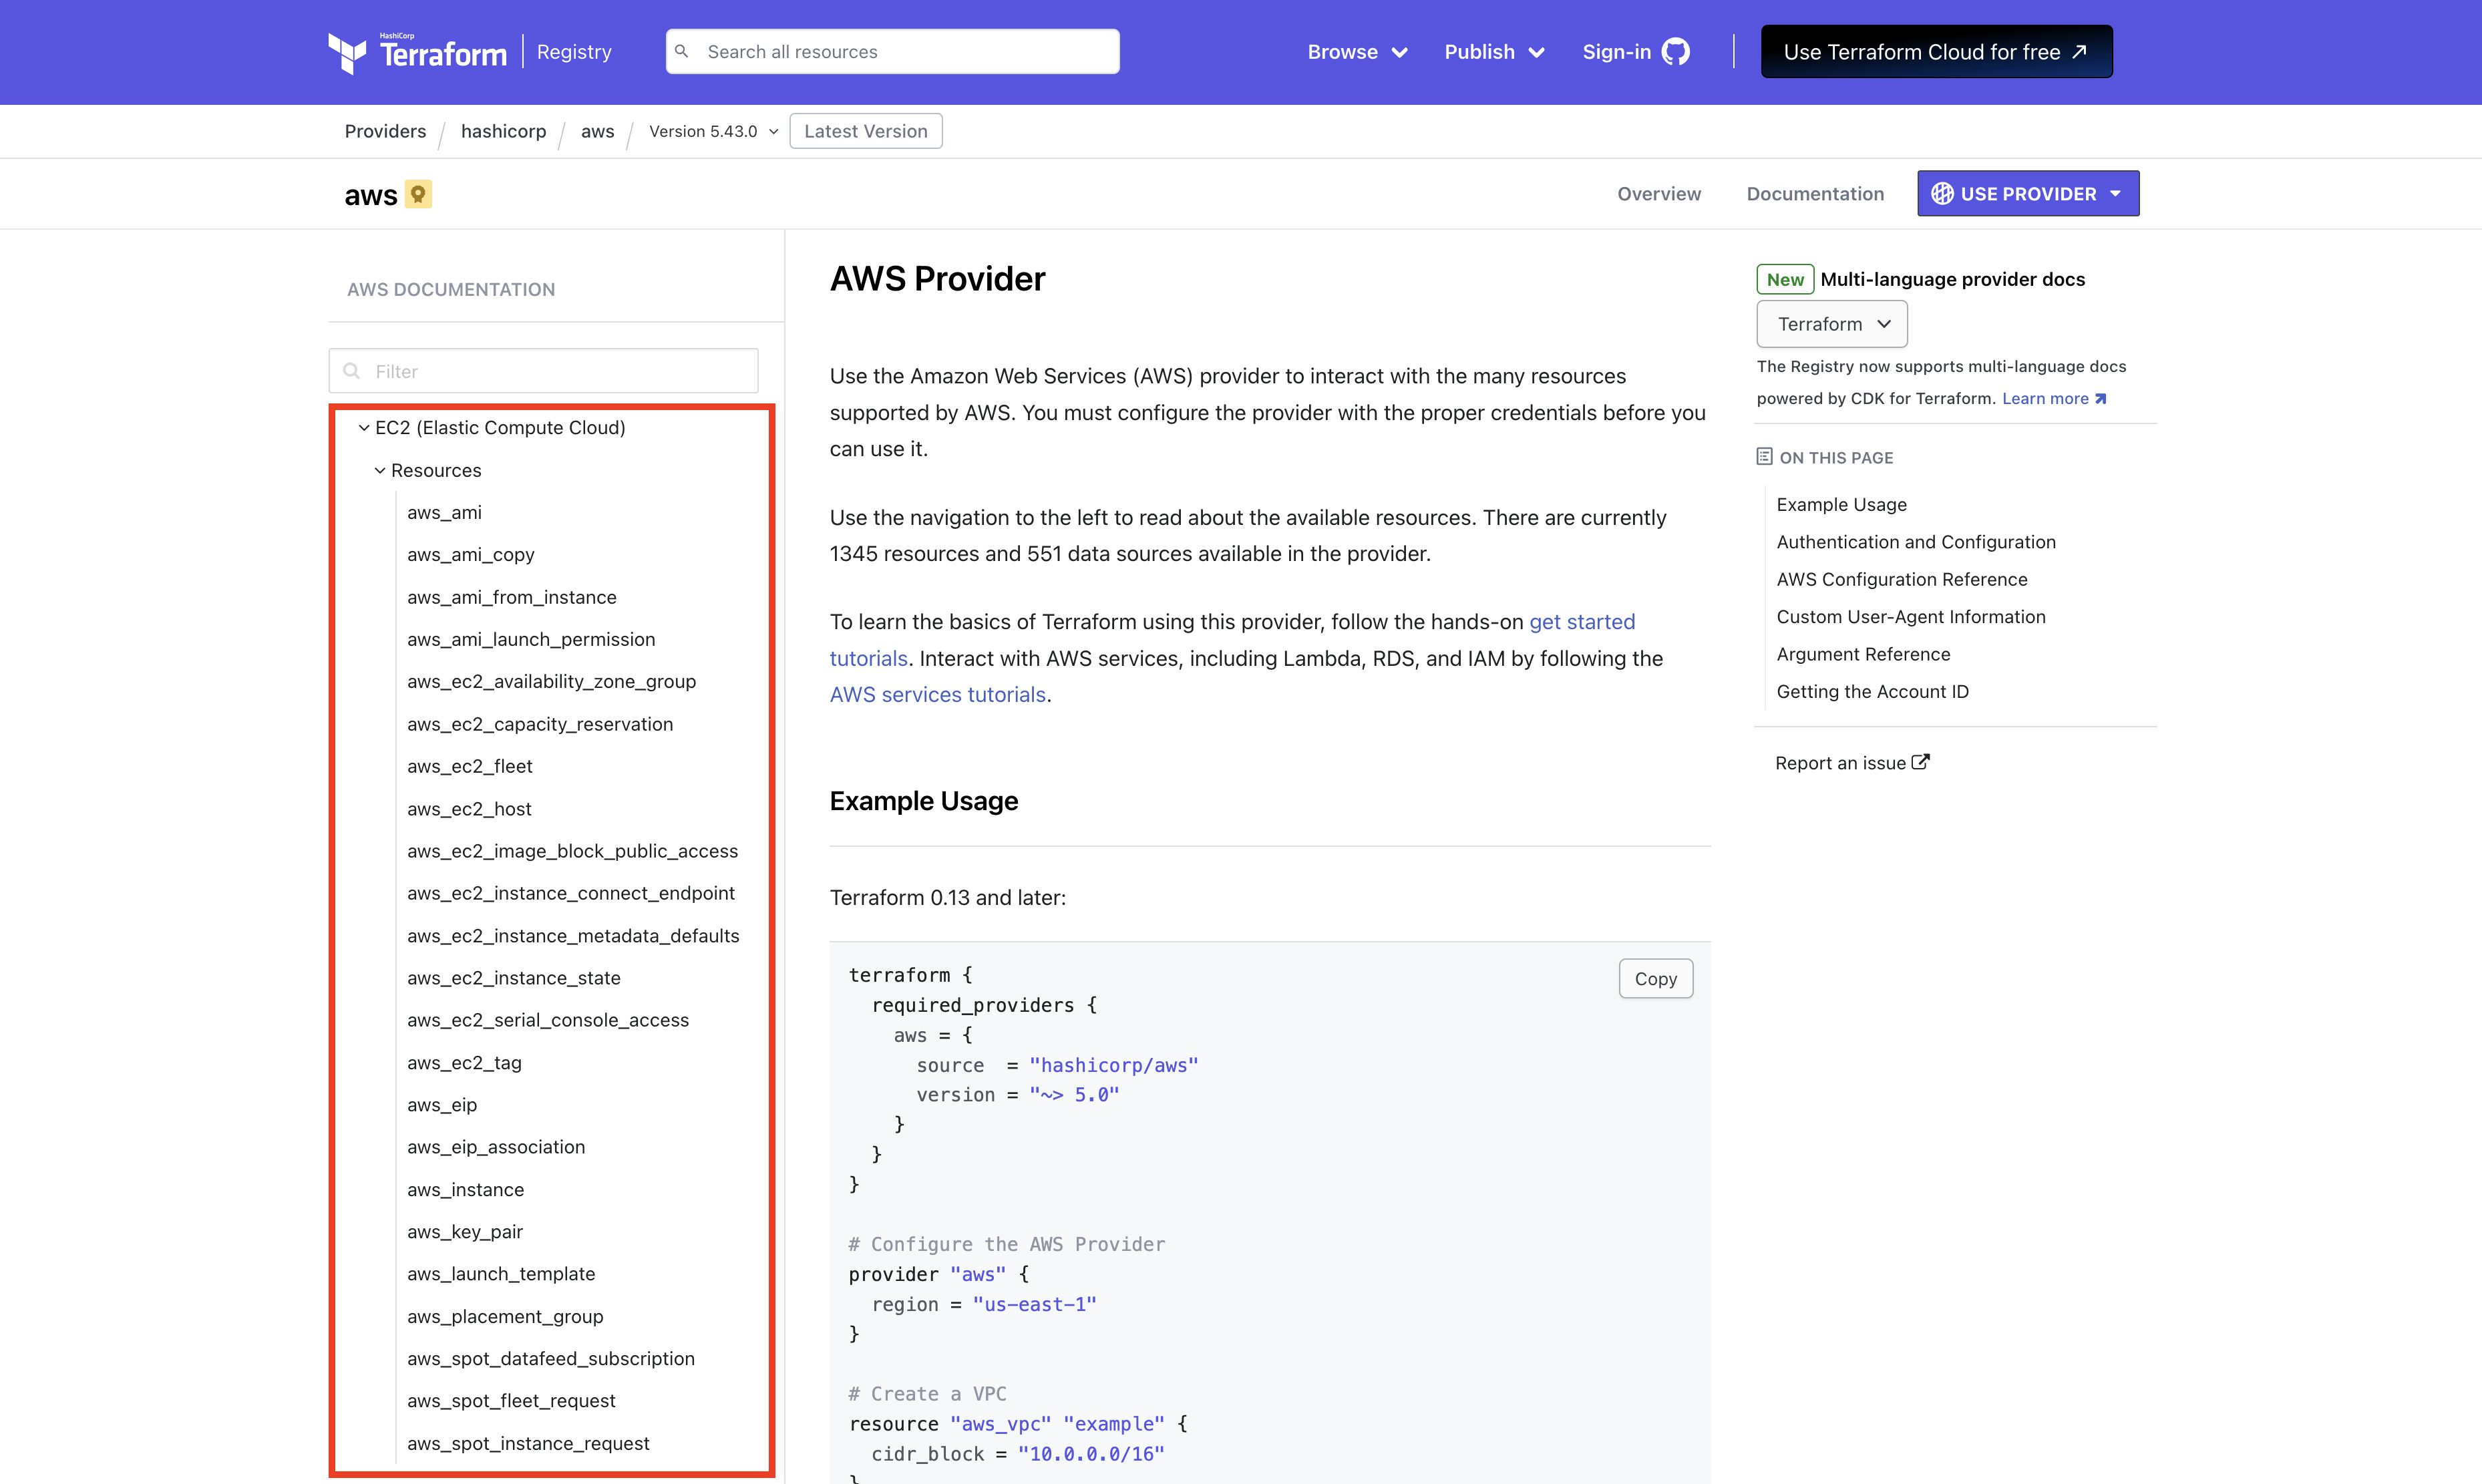Image resolution: width=2482 pixels, height=1484 pixels.
Task: Open the AWS services tutorials link
Action: pos(937,695)
